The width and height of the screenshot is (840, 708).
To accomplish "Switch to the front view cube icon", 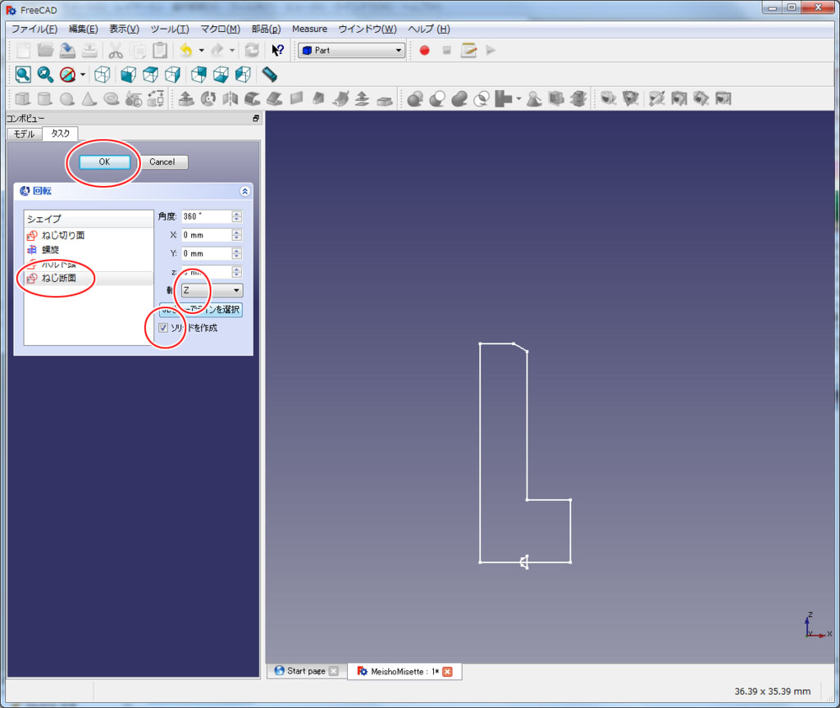I will pyautogui.click(x=128, y=75).
